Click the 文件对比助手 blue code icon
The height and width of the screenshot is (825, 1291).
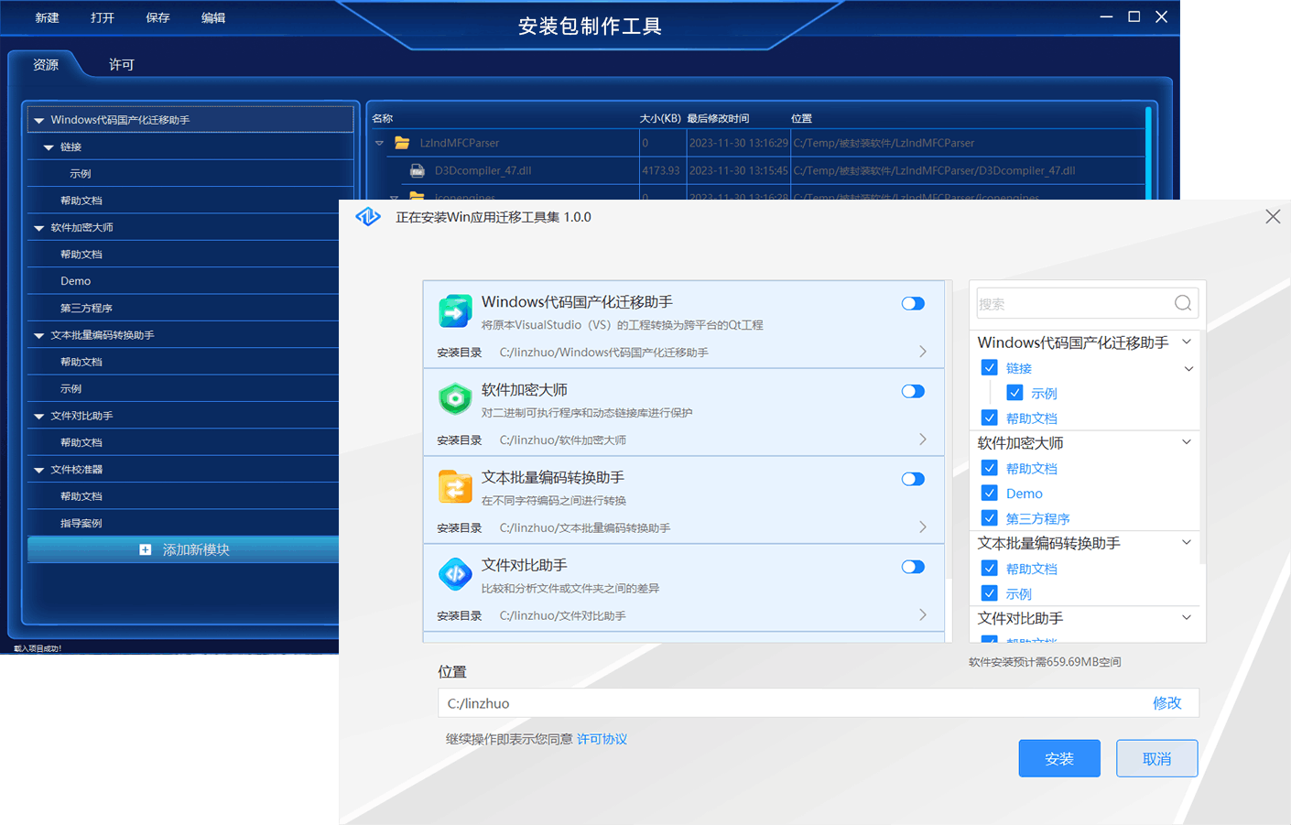click(455, 574)
